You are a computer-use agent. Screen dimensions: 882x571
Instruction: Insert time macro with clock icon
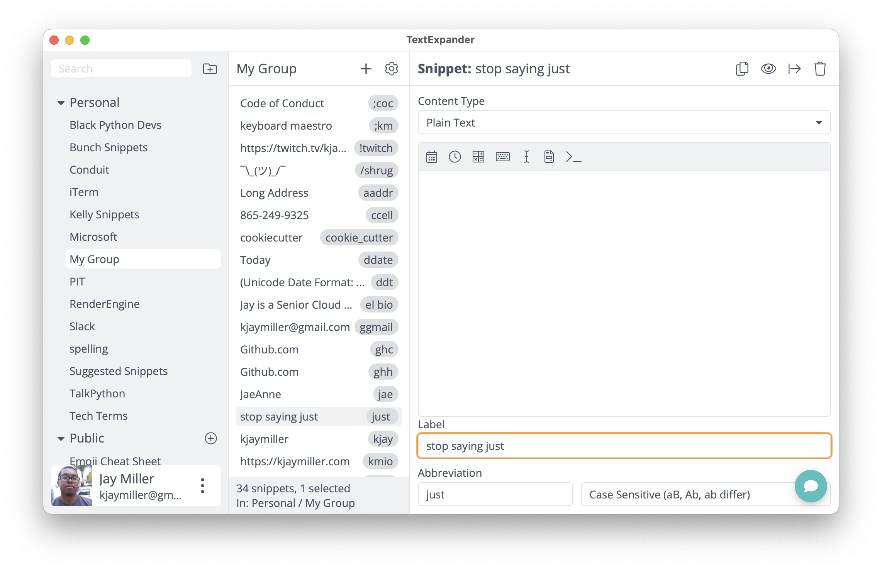pyautogui.click(x=455, y=157)
